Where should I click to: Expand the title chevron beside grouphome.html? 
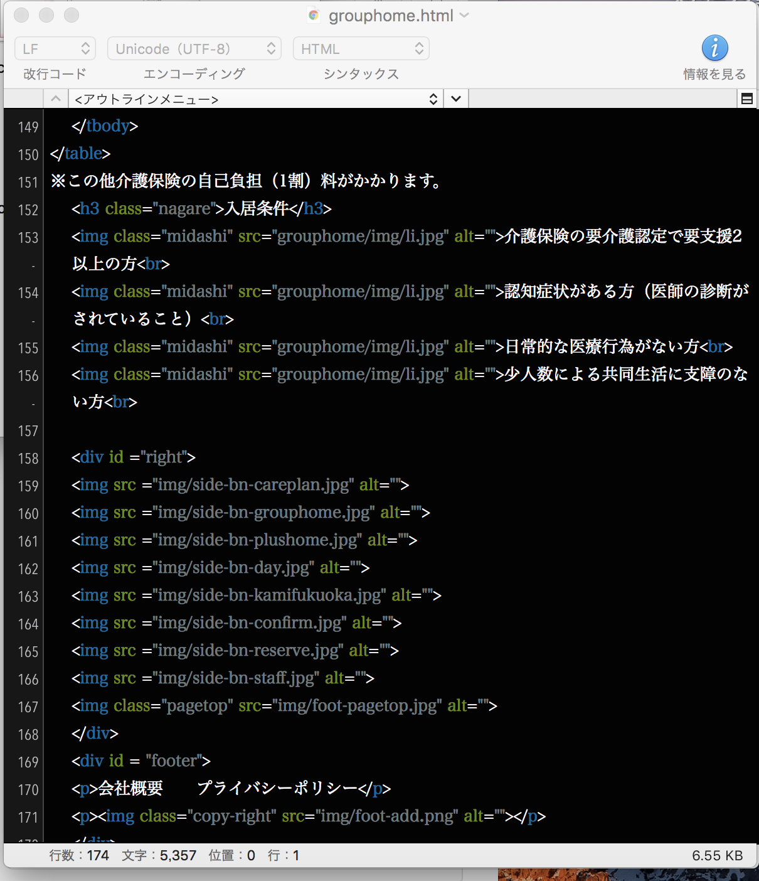tap(465, 15)
